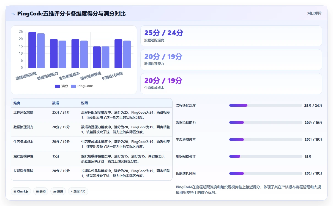Viewport: 333px width, 206px height.
Task: Click the 进度 tag chip
Action: point(58,191)
